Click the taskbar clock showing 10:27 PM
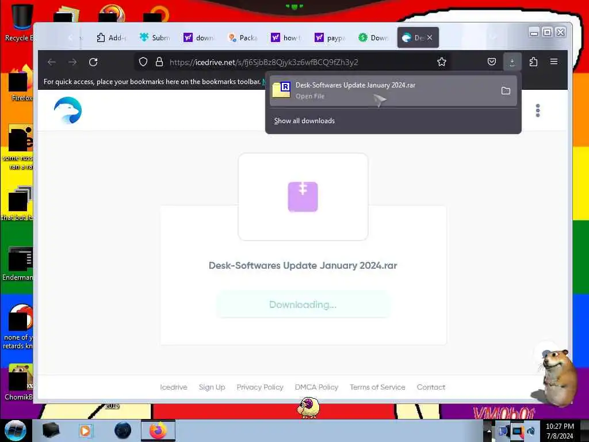 [560, 431]
